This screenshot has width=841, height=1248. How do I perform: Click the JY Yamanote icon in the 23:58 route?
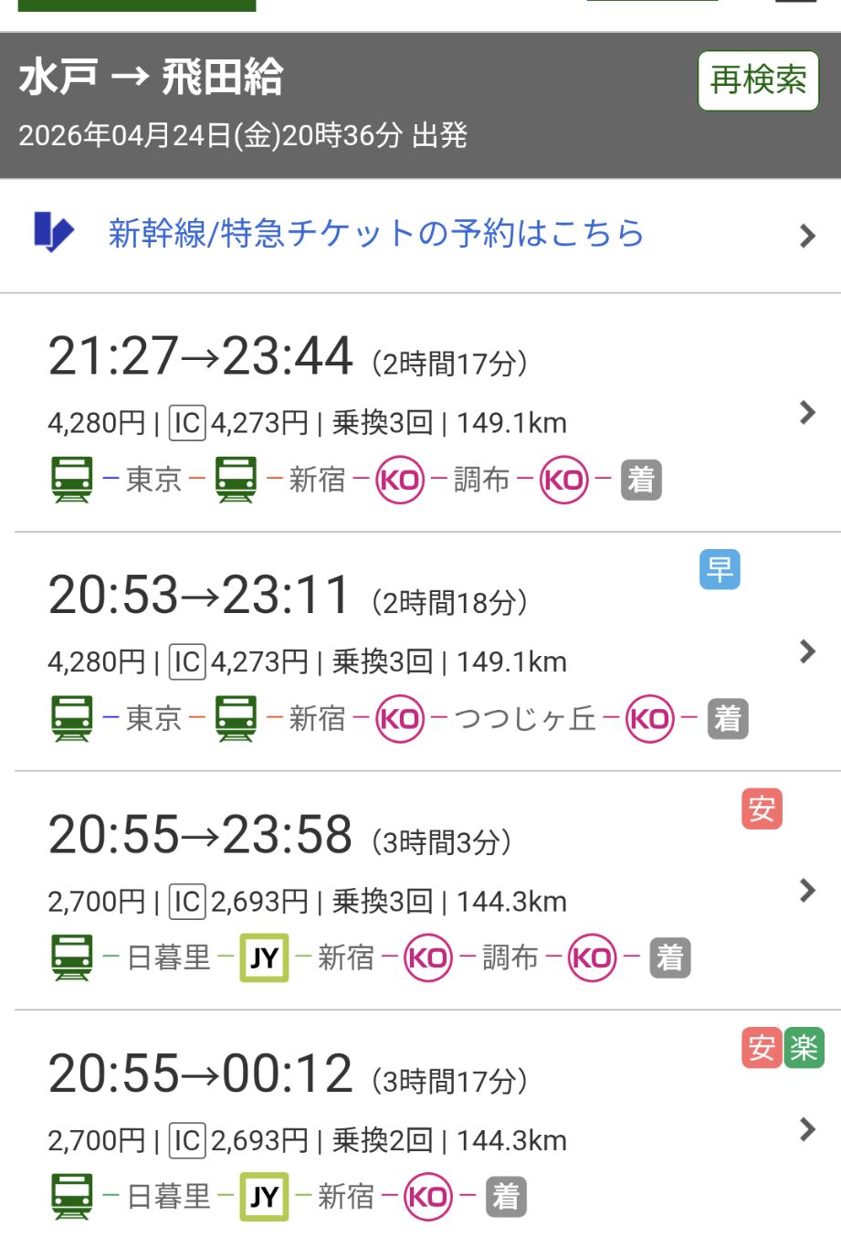point(264,957)
